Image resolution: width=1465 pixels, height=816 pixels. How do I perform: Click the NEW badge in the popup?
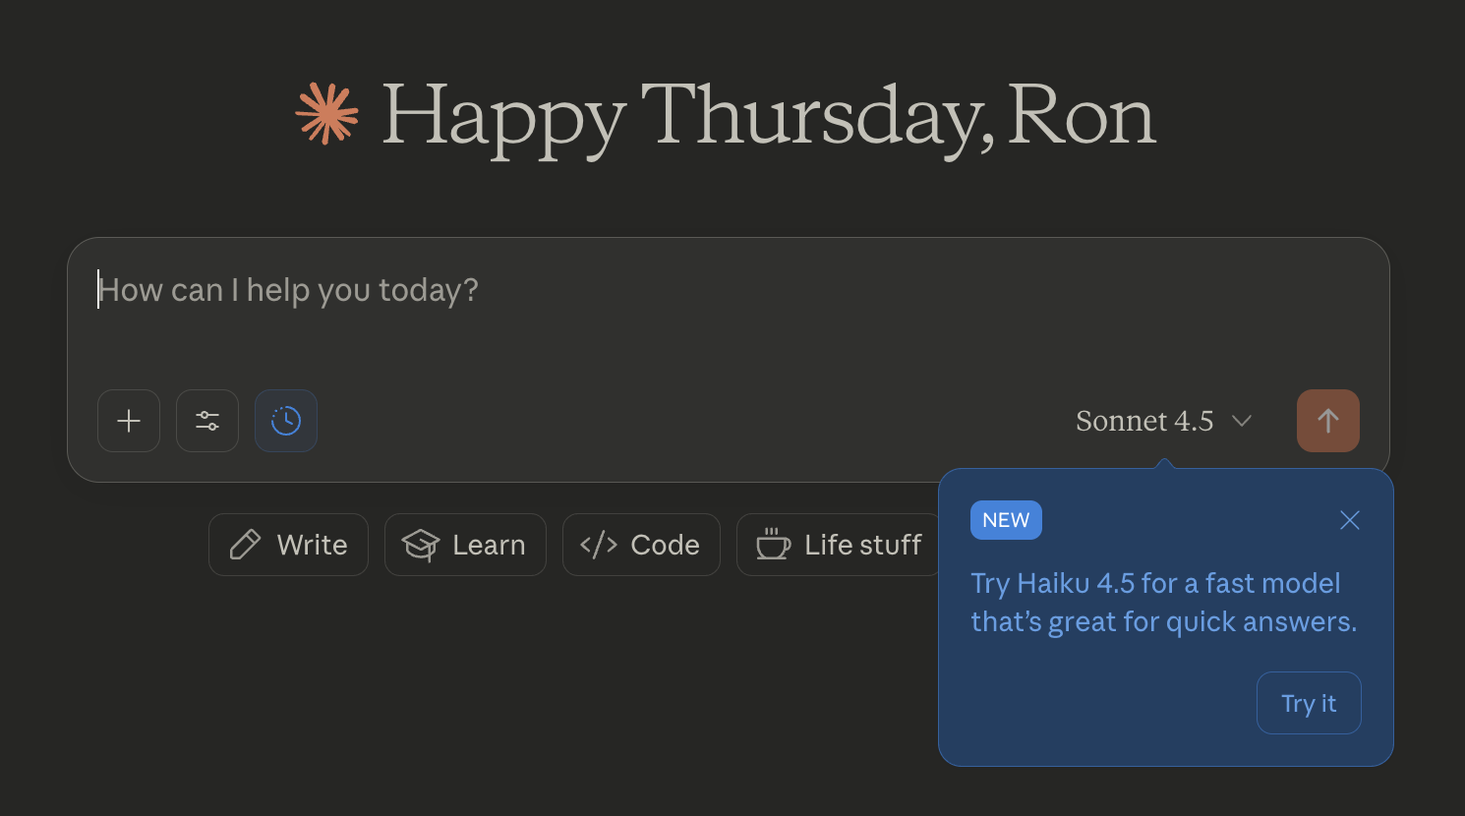pyautogui.click(x=1006, y=520)
